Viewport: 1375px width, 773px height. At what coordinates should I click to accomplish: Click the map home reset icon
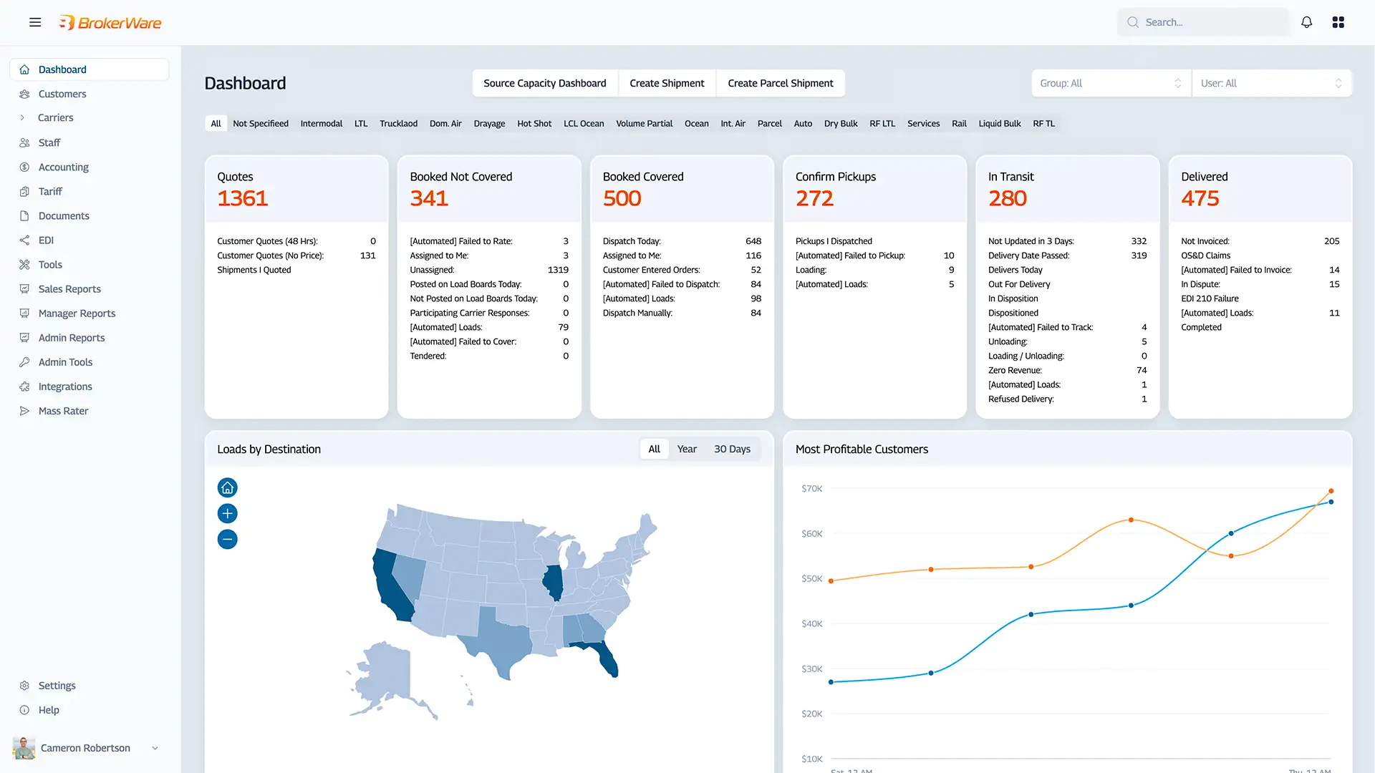point(227,488)
